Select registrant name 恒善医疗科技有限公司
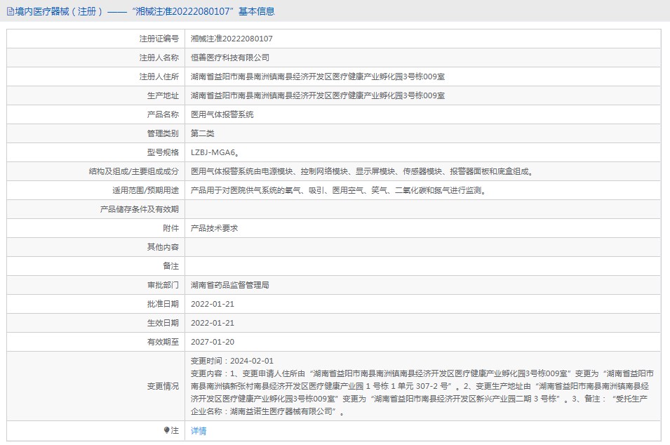670x445 pixels. [x=230, y=58]
